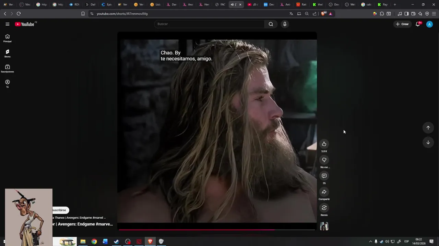Open the Brave Shields lion icon

point(323,14)
